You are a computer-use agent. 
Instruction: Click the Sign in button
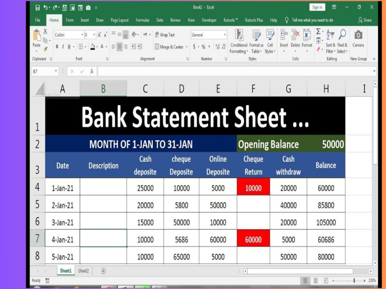[317, 7]
